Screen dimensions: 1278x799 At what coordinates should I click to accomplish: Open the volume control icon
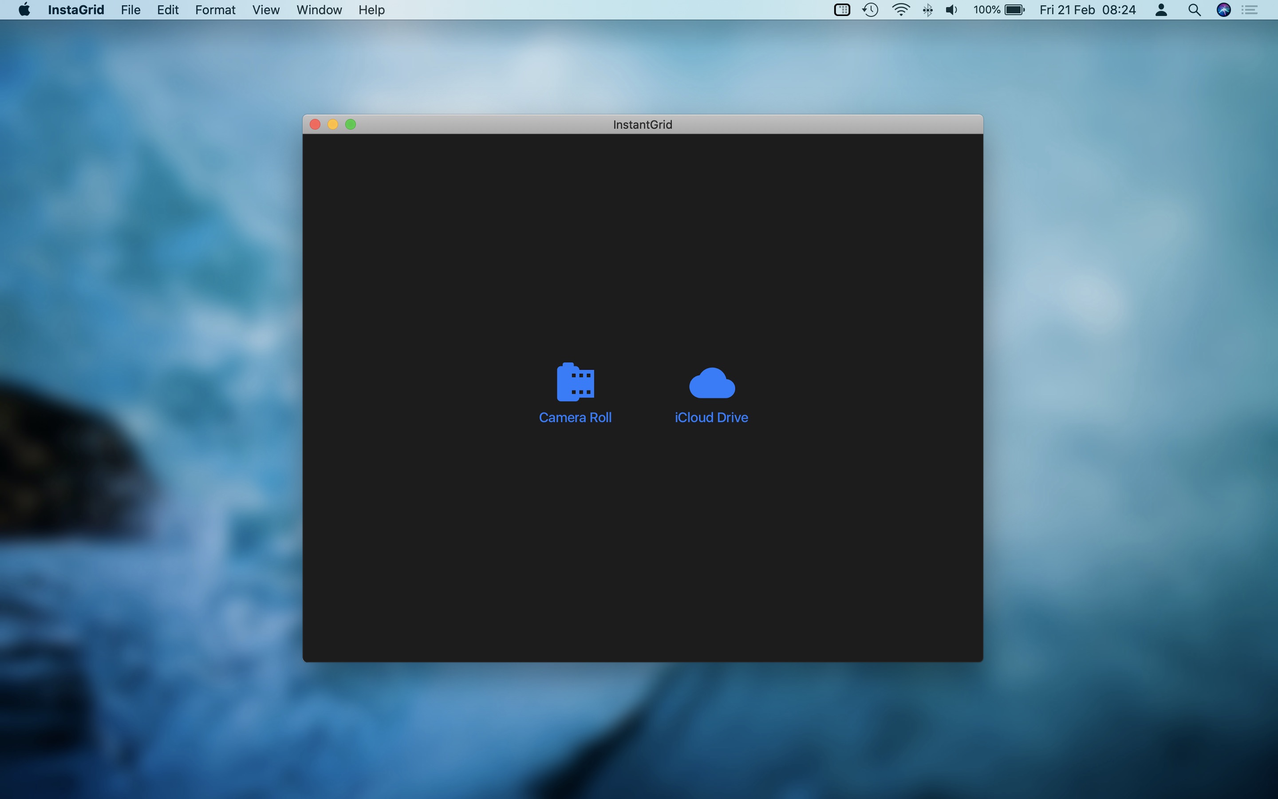(951, 10)
